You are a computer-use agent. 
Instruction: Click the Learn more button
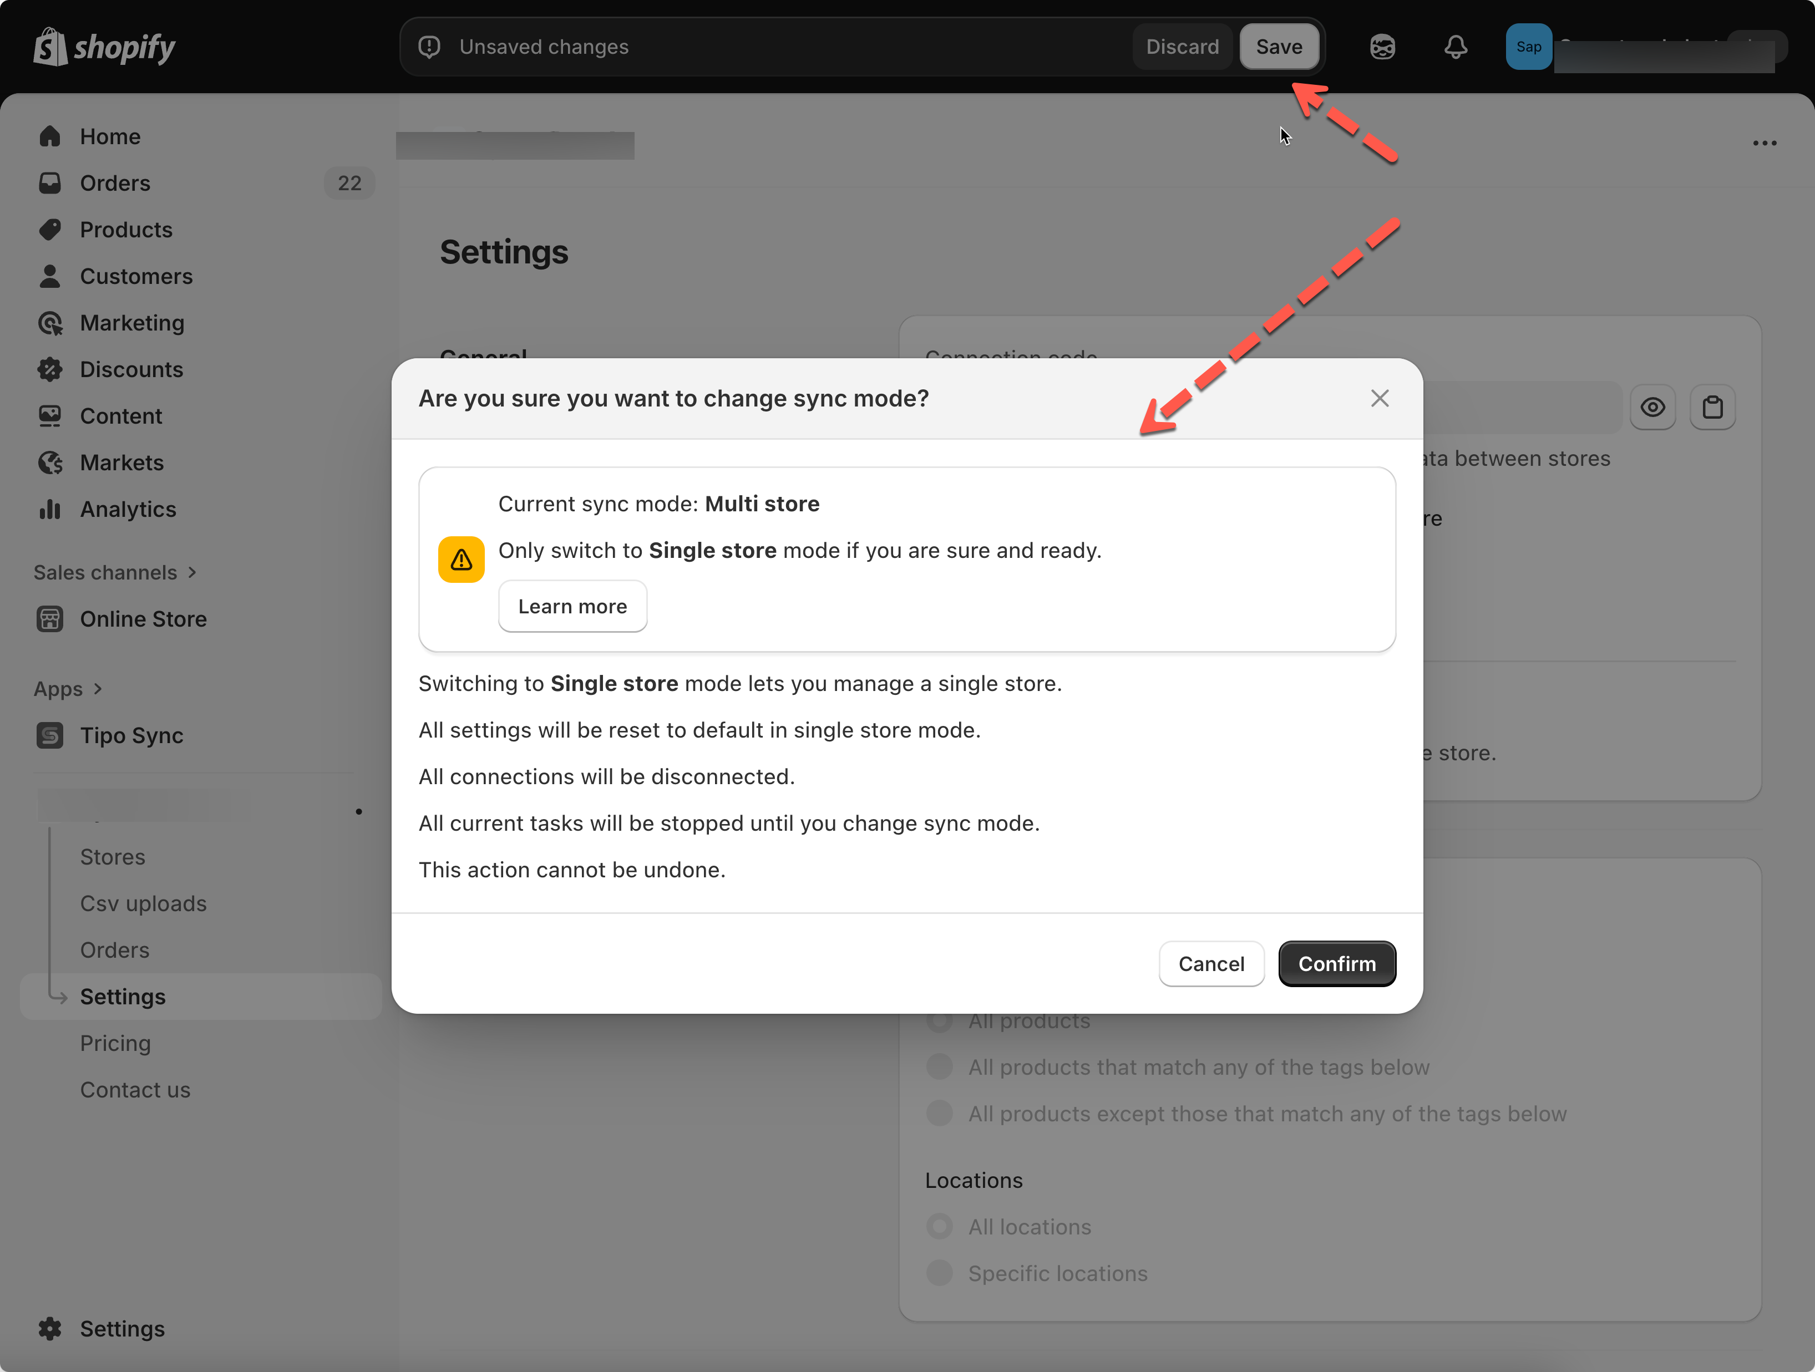pos(572,607)
